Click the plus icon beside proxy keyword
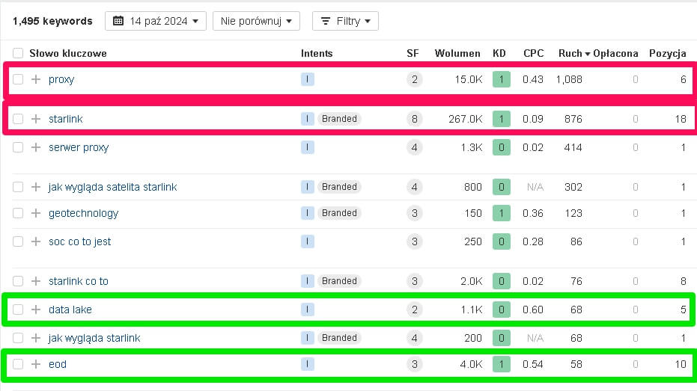 [x=36, y=79]
